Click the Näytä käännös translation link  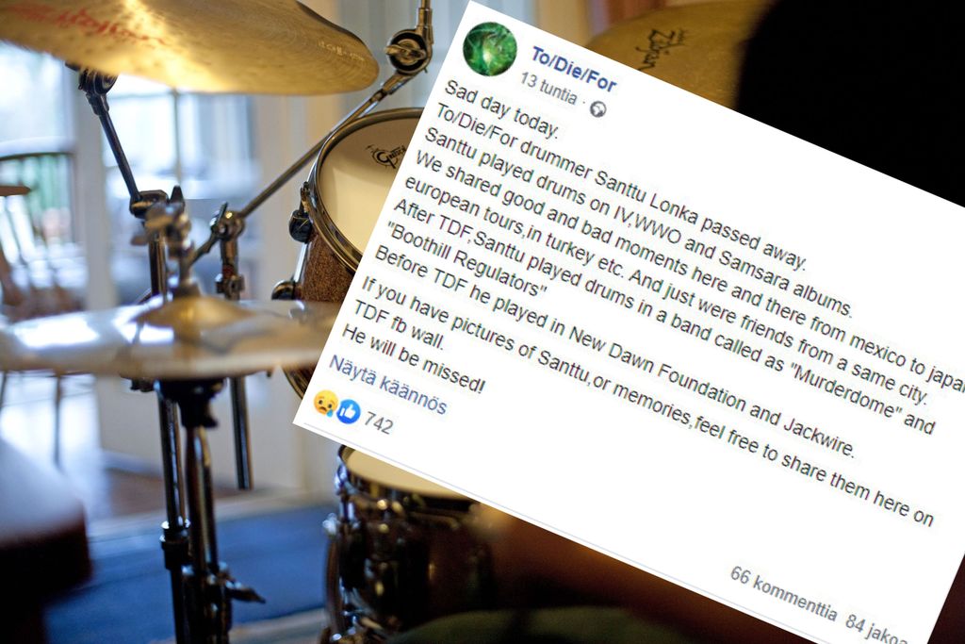point(387,386)
